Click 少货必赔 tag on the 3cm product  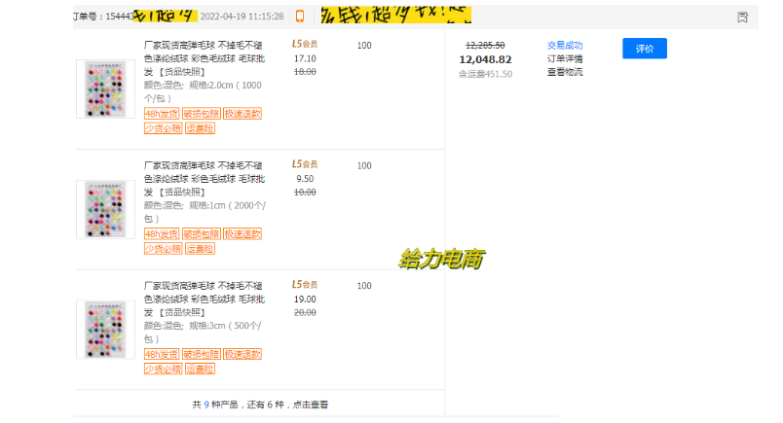click(x=163, y=369)
